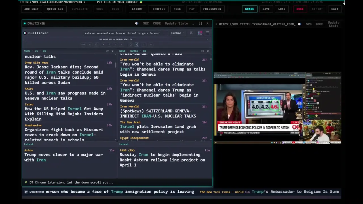Open the Sublime theme dropdown

coord(178,33)
